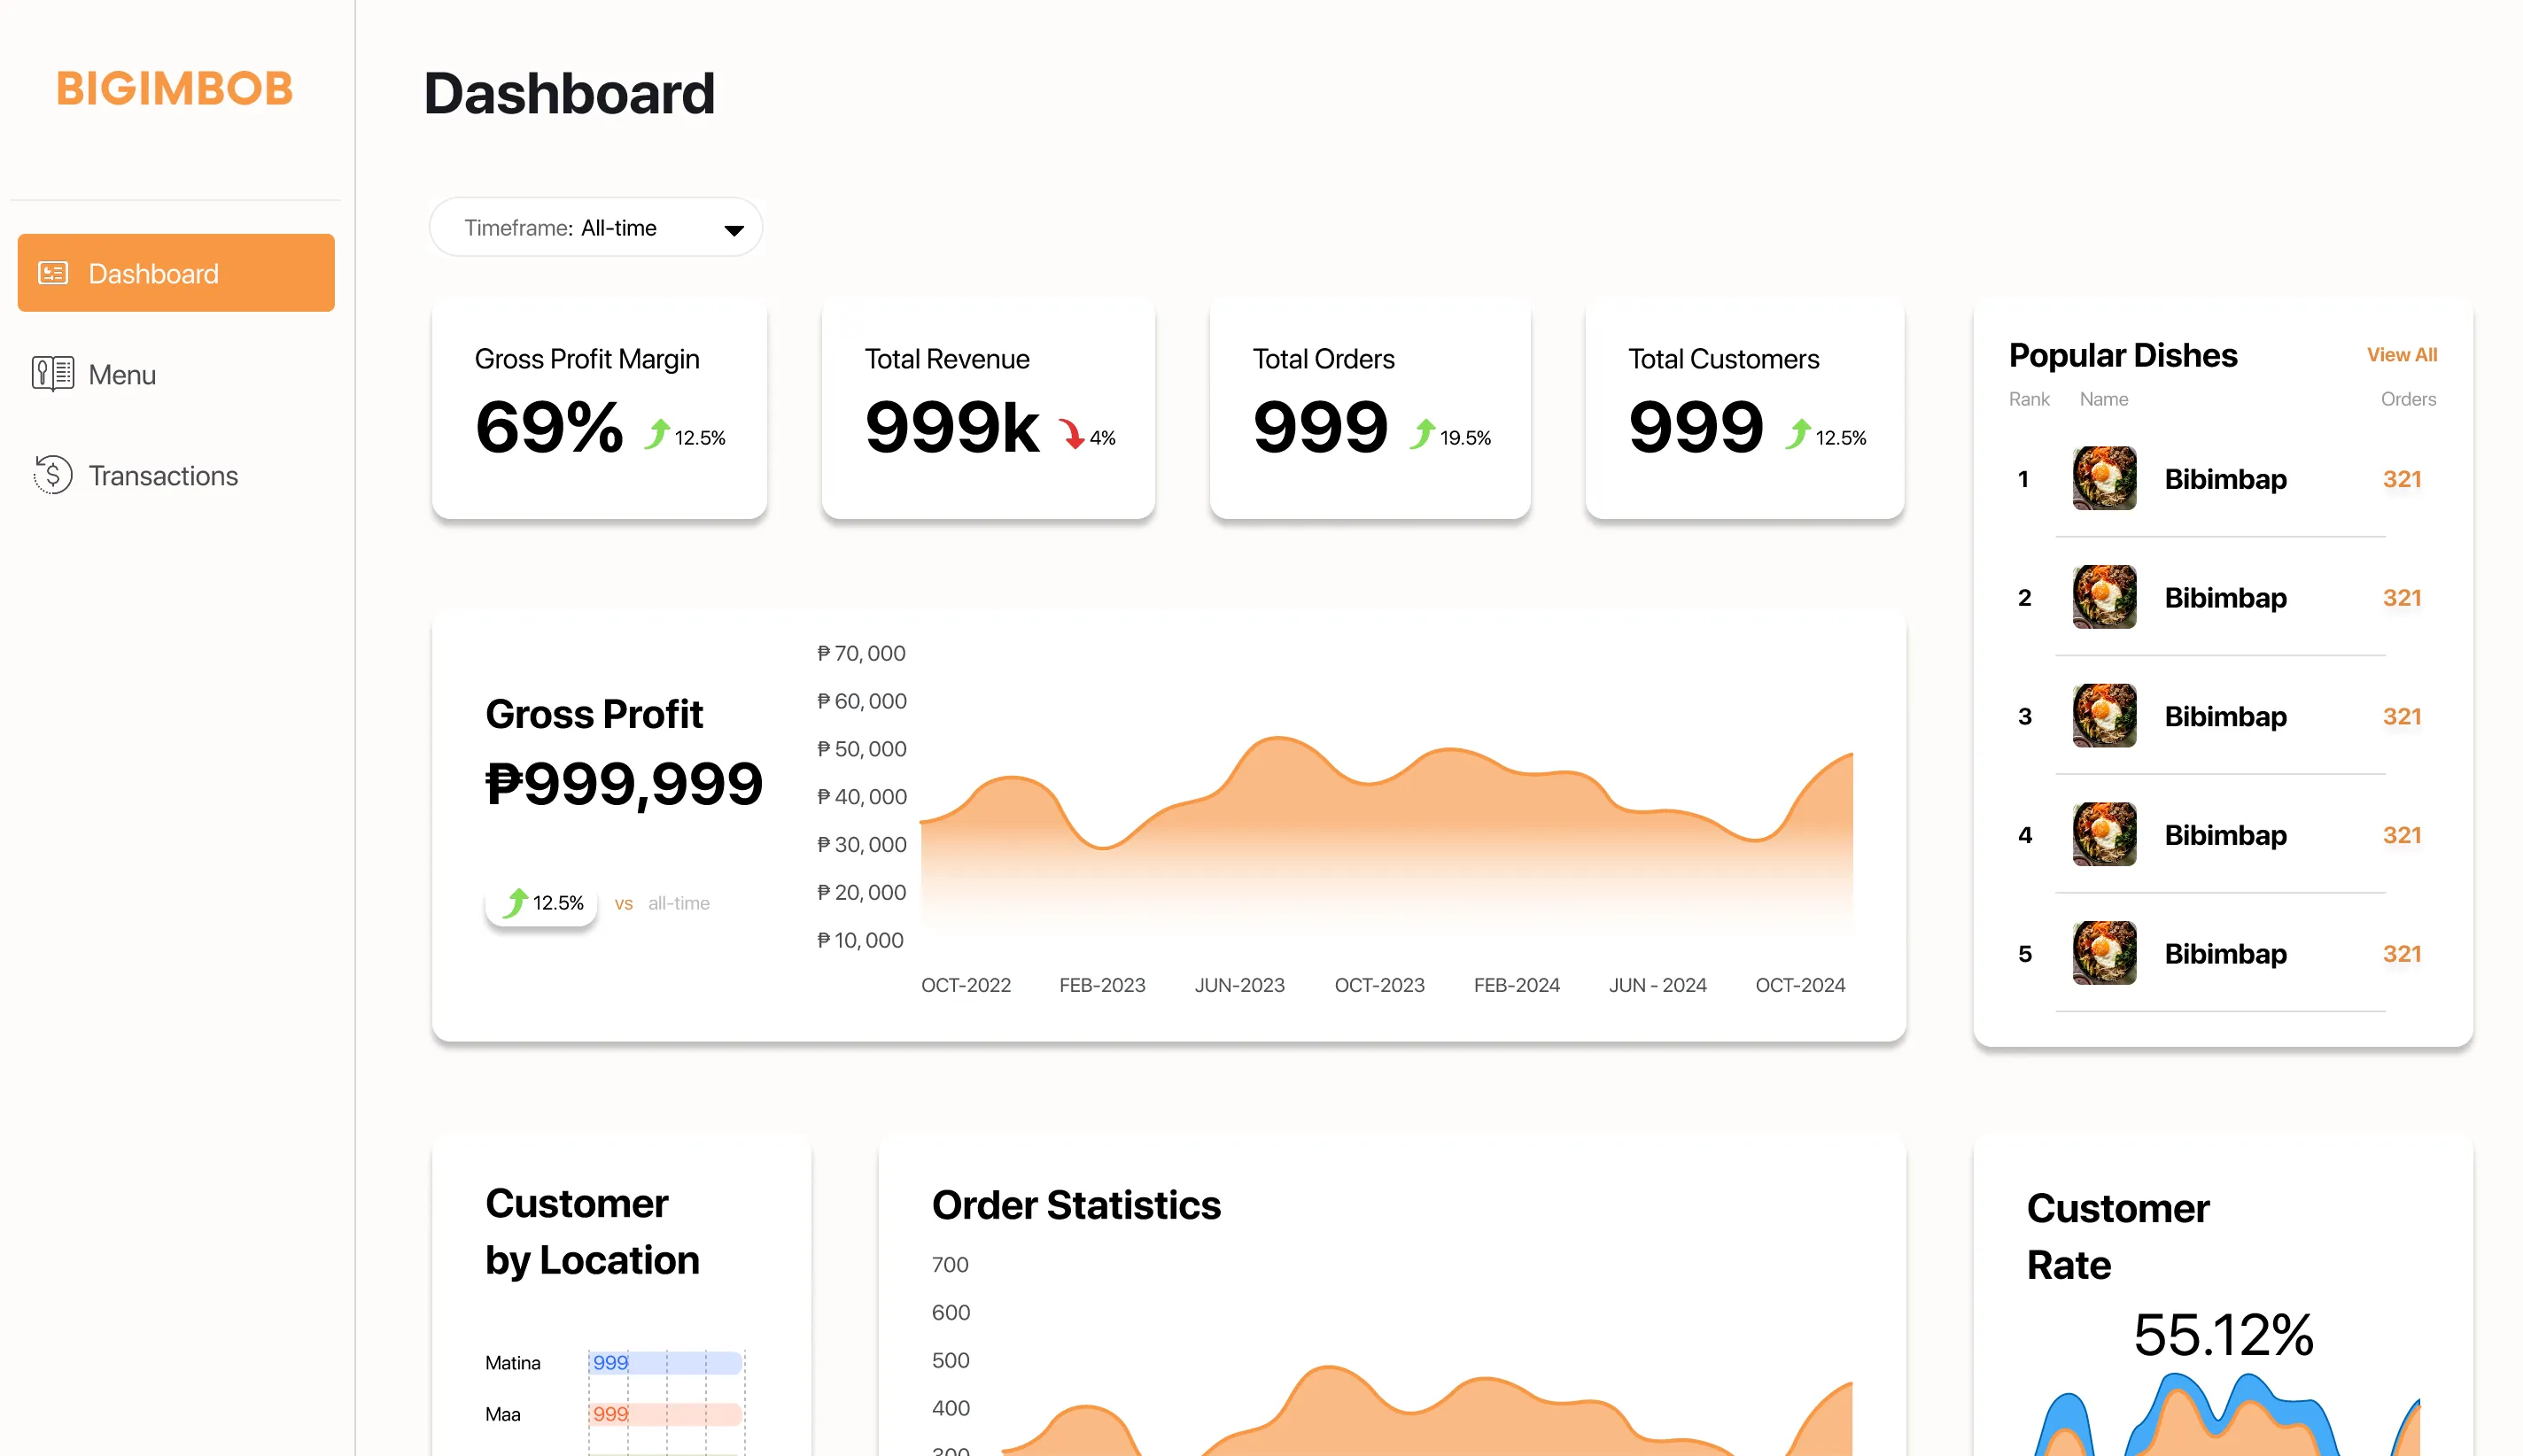Click the Timeframe dropdown caret arrow
The image size is (2523, 1456).
click(x=734, y=230)
